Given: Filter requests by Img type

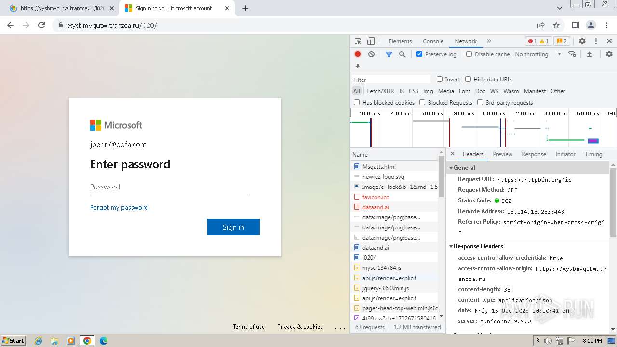Looking at the screenshot, I should tap(428, 91).
